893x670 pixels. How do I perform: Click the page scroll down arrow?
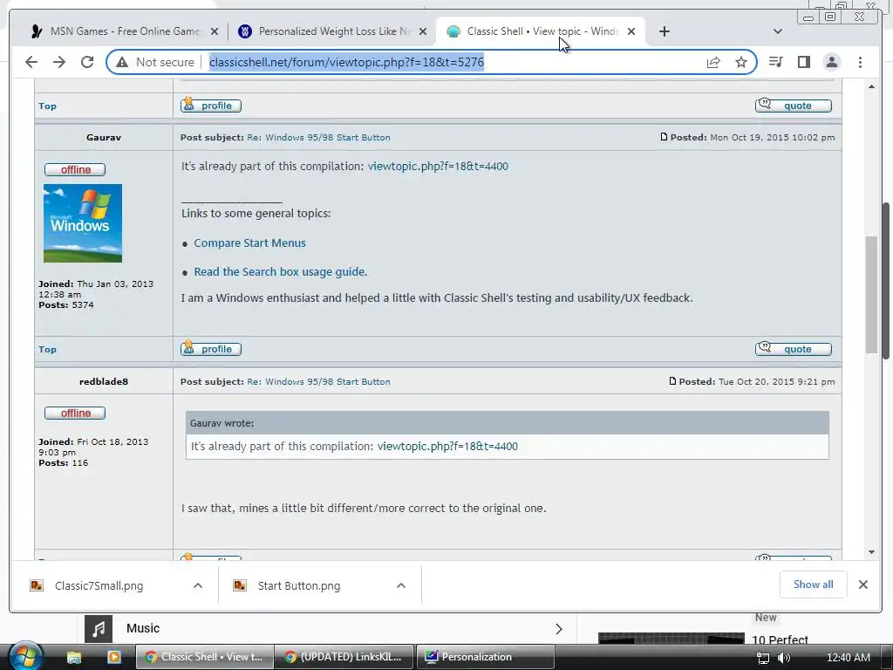click(x=871, y=552)
